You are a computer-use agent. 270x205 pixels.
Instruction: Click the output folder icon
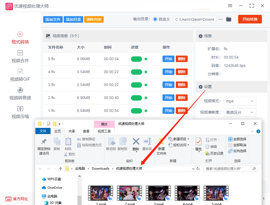tap(229, 19)
